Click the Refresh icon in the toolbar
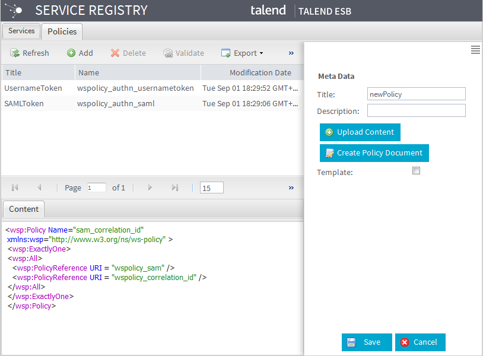483x356 pixels. click(15, 53)
